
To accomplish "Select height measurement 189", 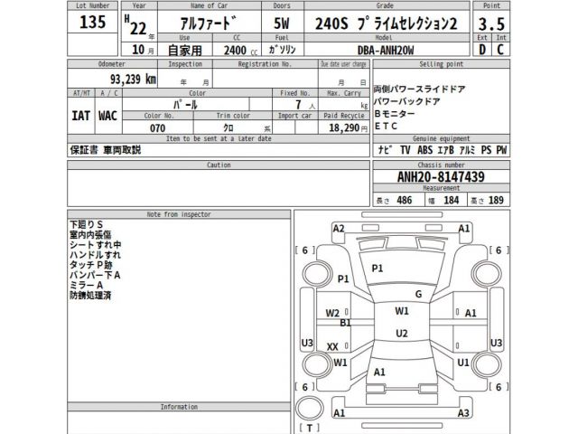I will (496, 200).
